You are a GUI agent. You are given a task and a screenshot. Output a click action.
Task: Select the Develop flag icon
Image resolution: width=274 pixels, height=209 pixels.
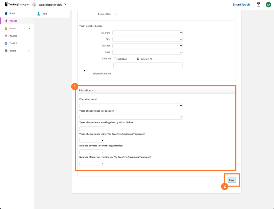click(5, 36)
